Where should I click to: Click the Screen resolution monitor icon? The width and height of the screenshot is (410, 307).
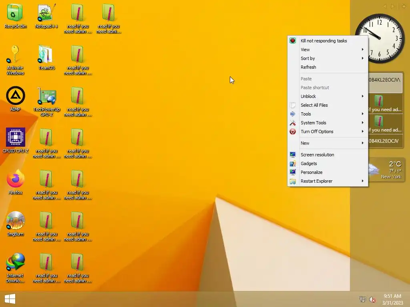pos(293,155)
